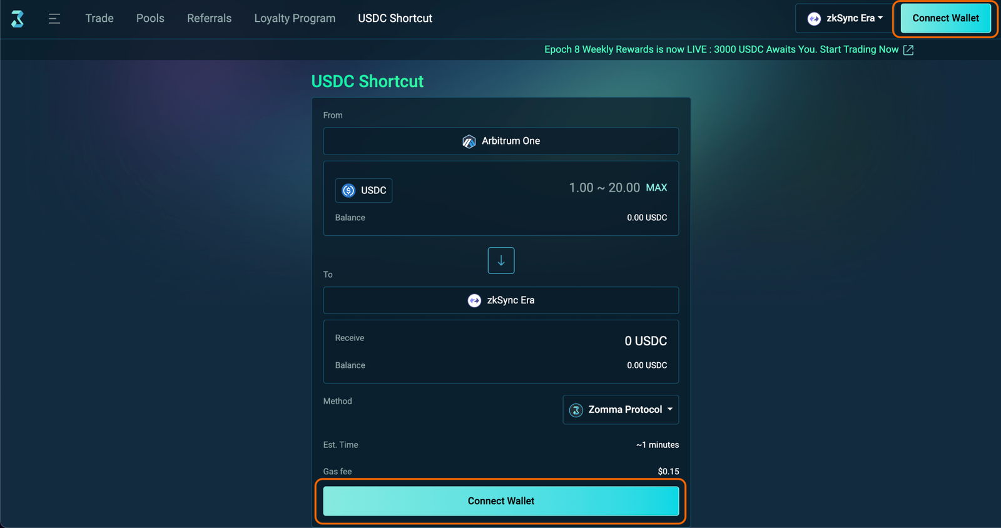Viewport: 1001px width, 528px height.
Task: Click the Arbitrum logo icon
Action: 469,141
